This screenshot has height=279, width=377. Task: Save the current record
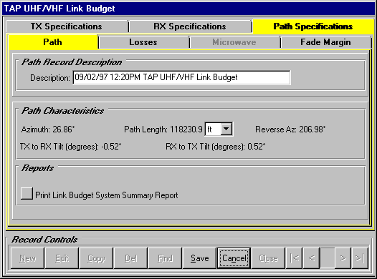[x=199, y=258]
